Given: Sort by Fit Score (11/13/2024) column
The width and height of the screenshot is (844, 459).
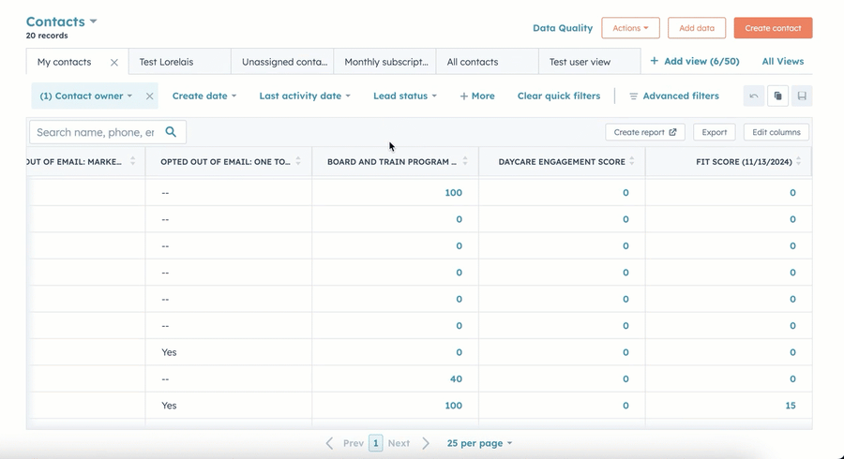Looking at the screenshot, I should coord(798,161).
